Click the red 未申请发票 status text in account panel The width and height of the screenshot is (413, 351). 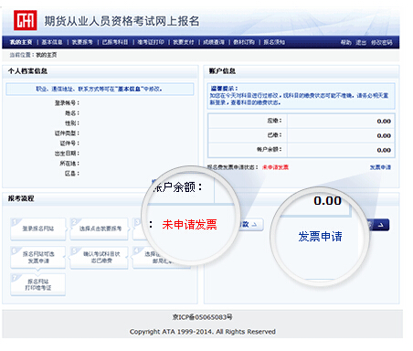pos(275,167)
